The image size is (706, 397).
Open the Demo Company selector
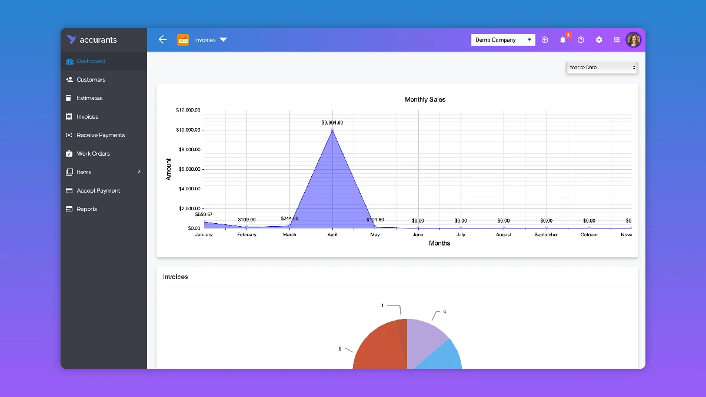coord(503,40)
